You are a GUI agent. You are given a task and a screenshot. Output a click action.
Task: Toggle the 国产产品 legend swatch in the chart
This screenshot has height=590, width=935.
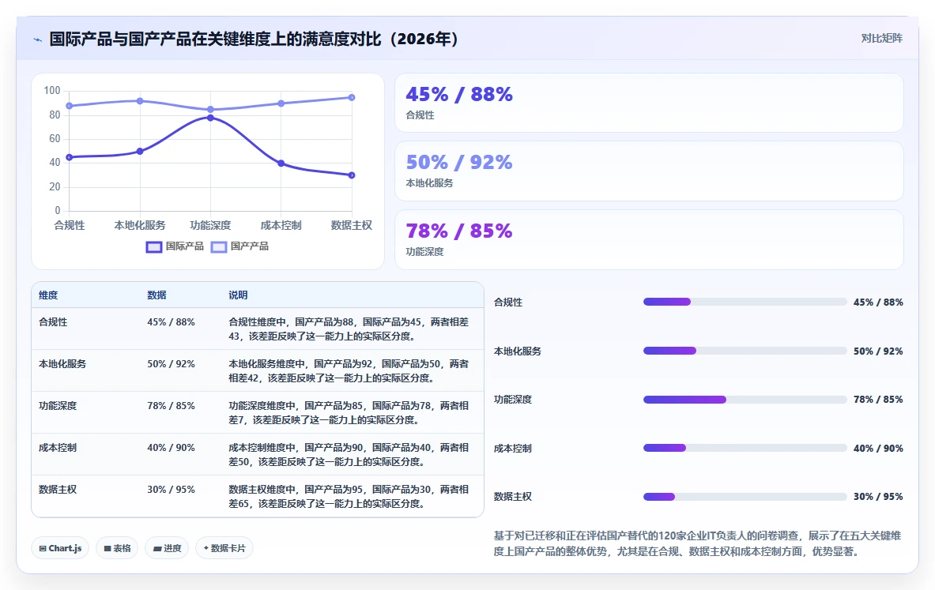coord(219,246)
